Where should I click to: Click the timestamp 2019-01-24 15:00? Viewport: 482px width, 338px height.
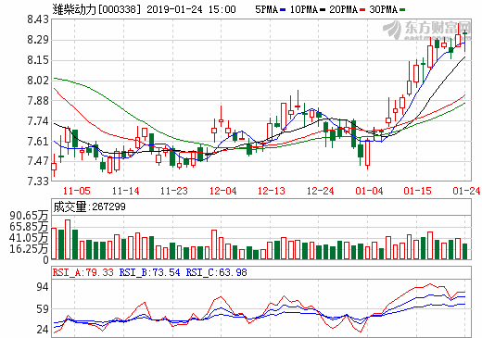coord(191,9)
